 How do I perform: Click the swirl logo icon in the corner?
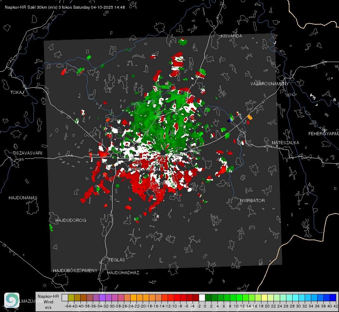[x=12, y=300]
